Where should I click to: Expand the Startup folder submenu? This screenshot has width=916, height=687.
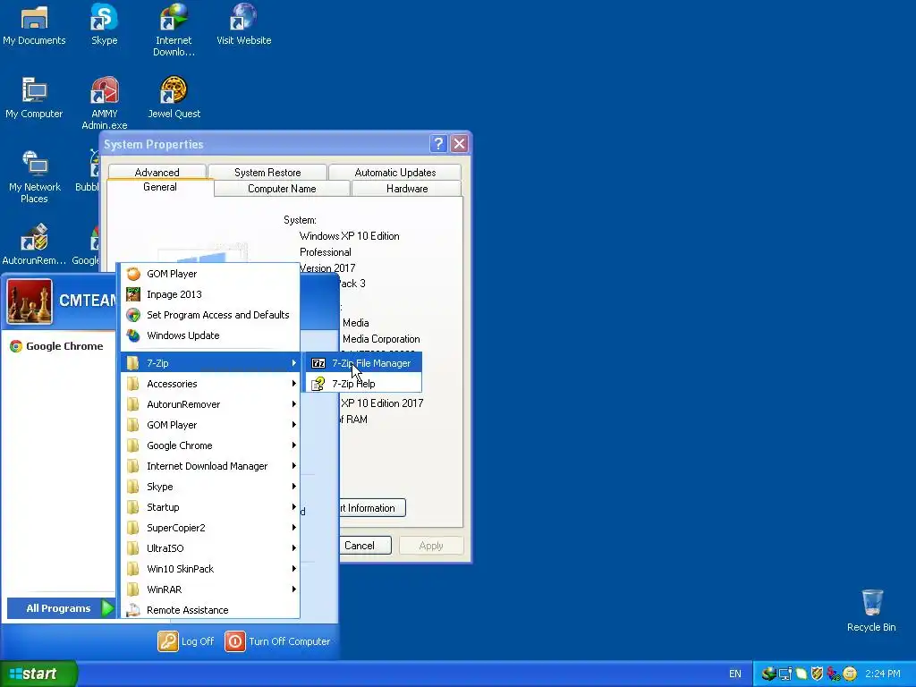pyautogui.click(x=210, y=507)
